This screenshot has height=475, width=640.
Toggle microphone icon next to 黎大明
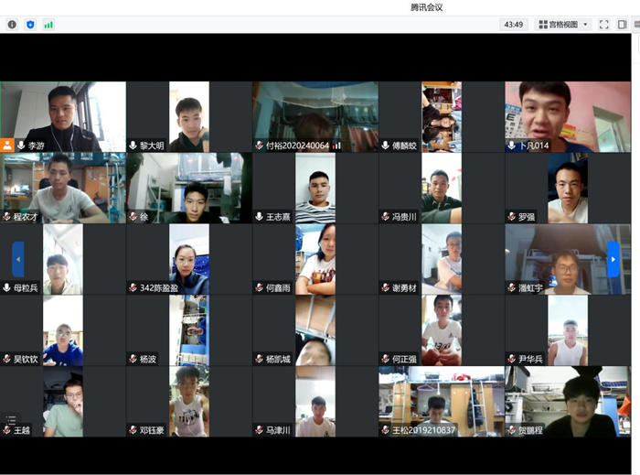coord(133,146)
